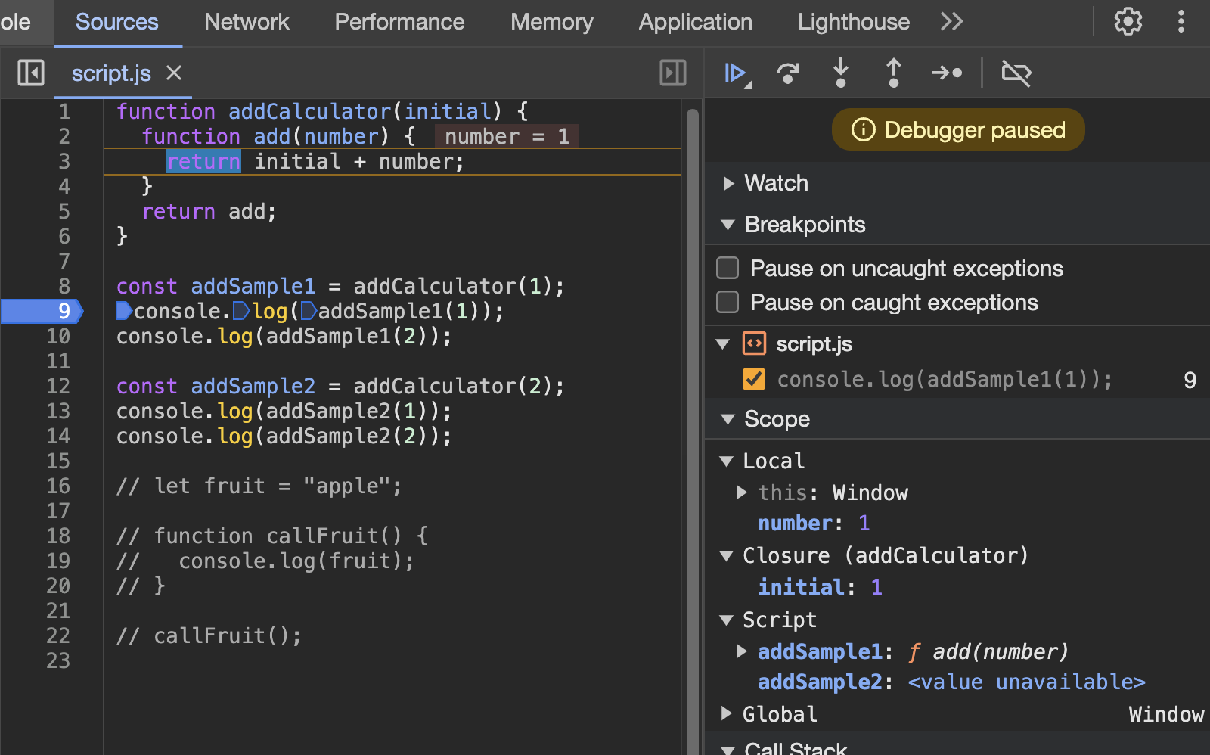Toggle the file navigator sidebar icon
The width and height of the screenshot is (1210, 755).
[x=31, y=73]
